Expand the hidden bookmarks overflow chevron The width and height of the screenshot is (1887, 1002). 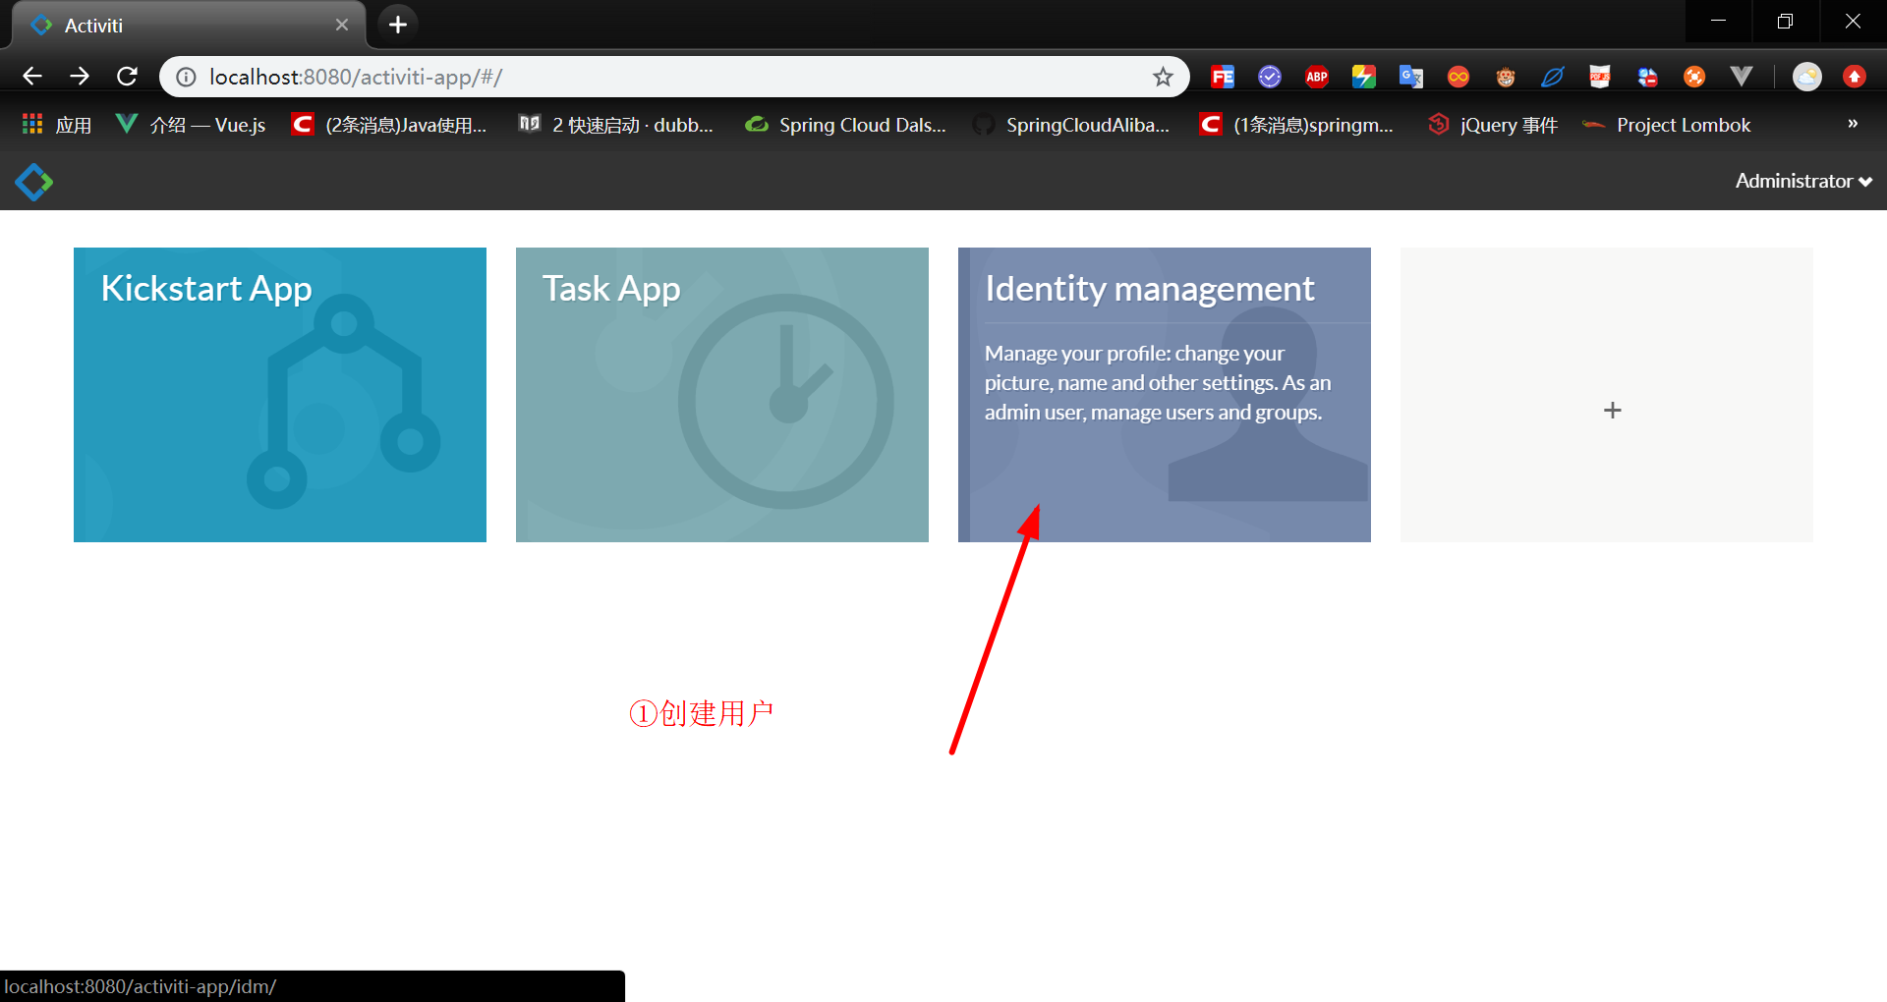coord(1853,124)
